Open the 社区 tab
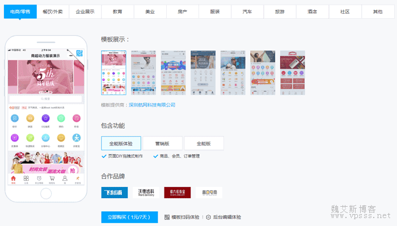Viewport: 397px width, 226px height. point(345,12)
